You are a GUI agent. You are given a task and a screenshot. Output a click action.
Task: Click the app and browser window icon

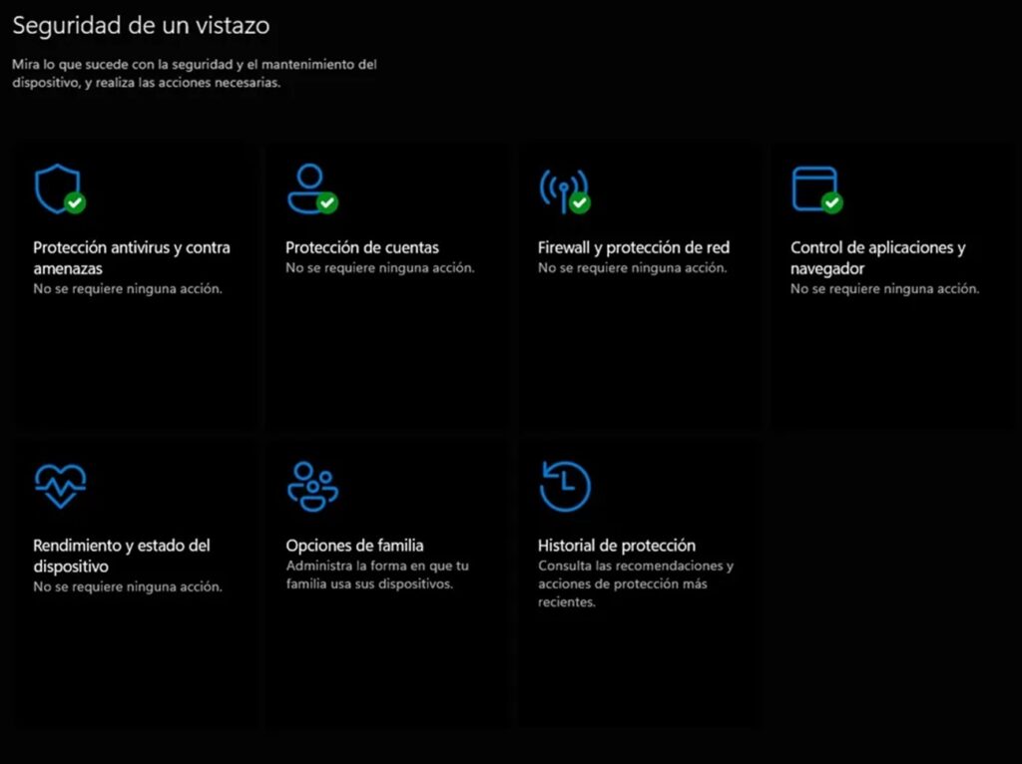point(817,190)
